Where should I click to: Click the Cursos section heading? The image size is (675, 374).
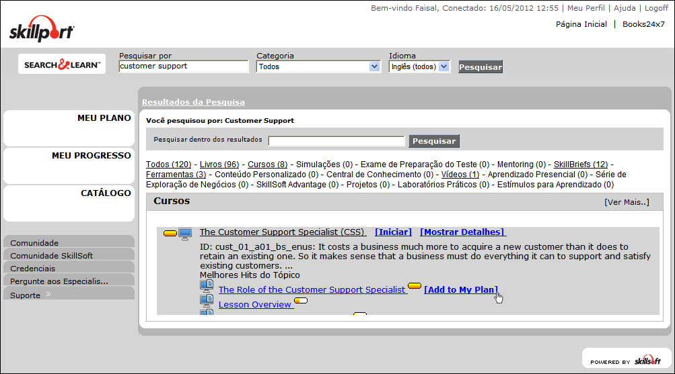172,201
